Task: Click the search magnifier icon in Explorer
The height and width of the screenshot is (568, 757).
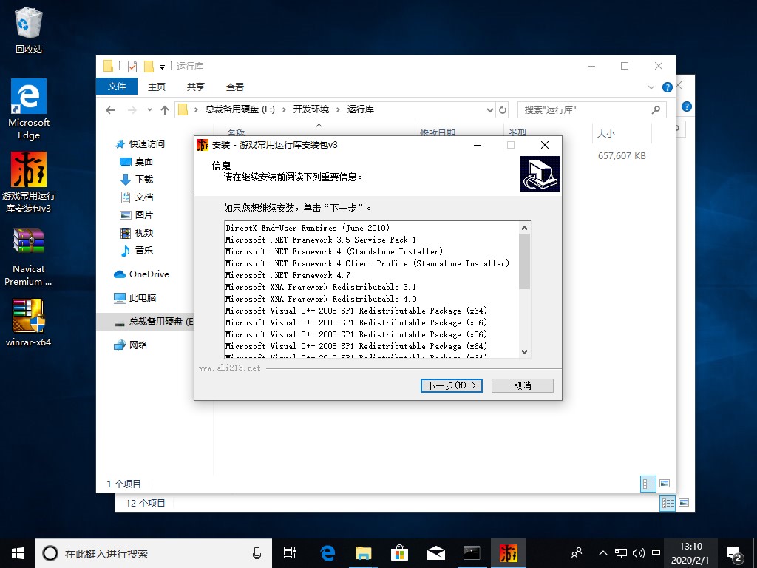Action: point(656,109)
